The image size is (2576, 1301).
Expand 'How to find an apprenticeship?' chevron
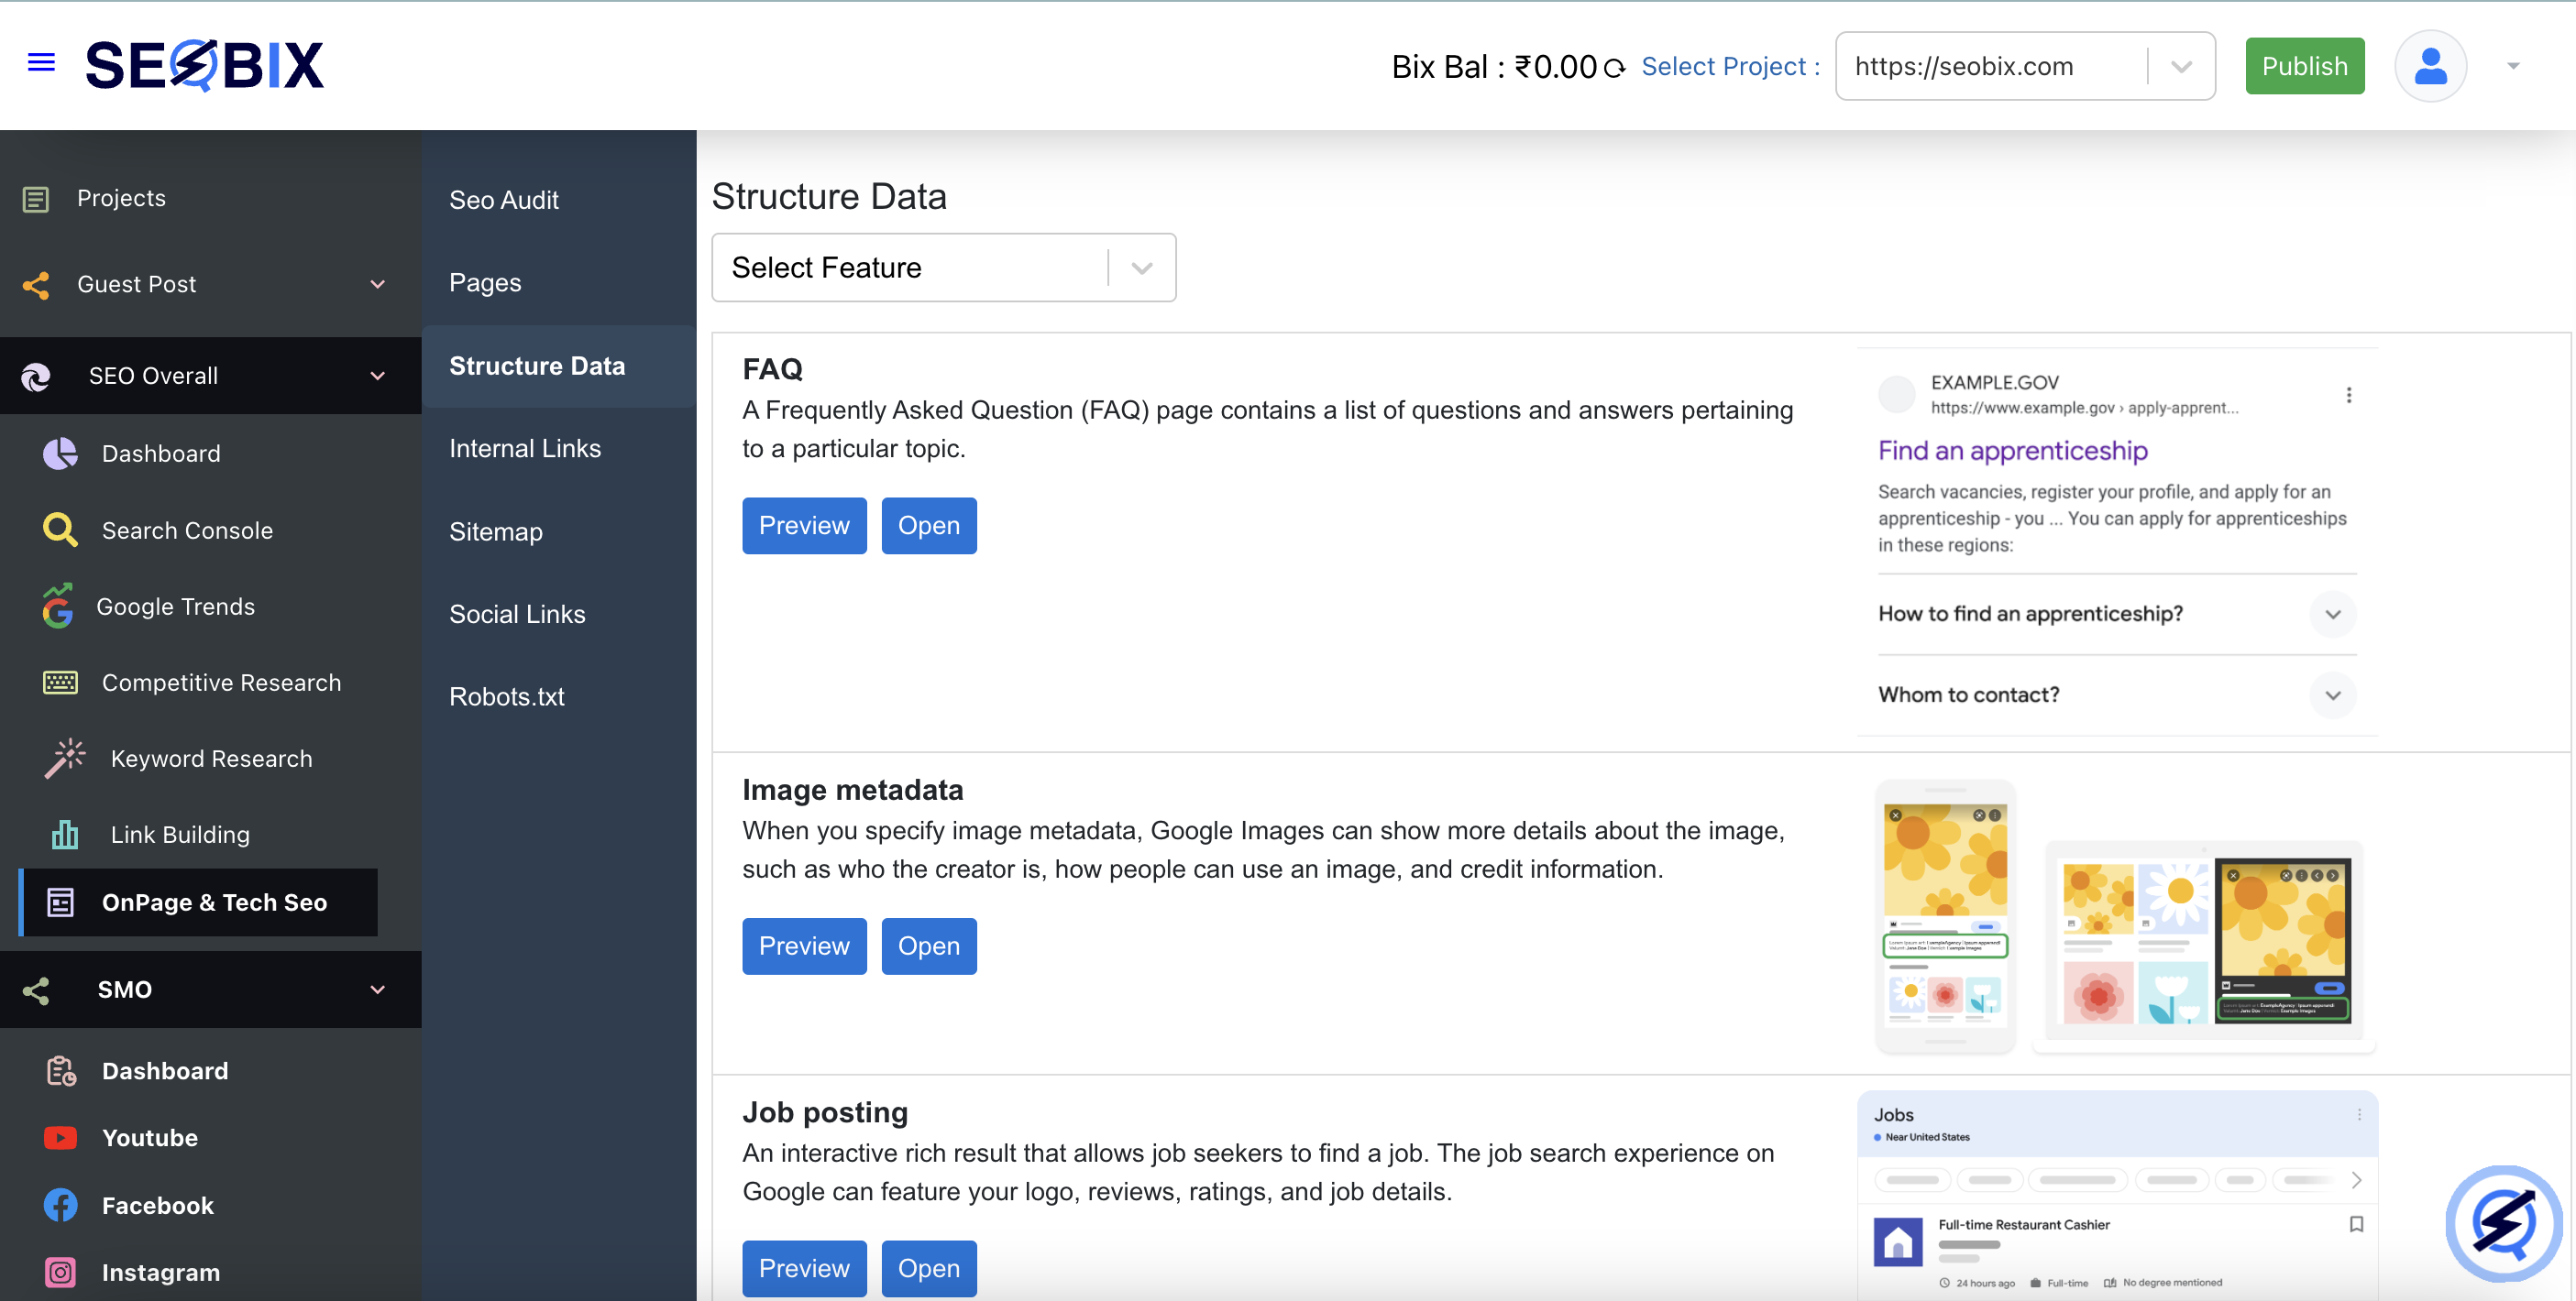(x=2332, y=615)
